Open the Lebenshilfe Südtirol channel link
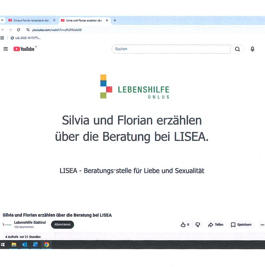 pyautogui.click(x=30, y=222)
